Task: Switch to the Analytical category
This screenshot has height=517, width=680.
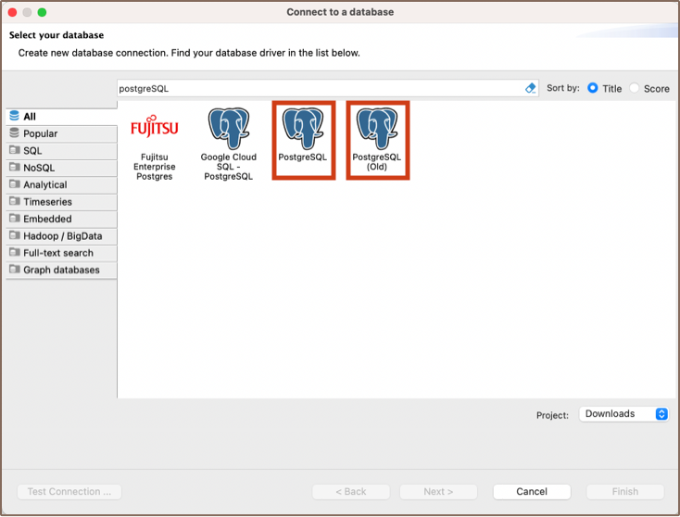Action: pyautogui.click(x=45, y=185)
